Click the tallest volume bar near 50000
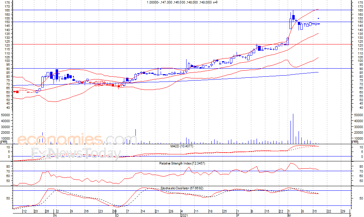The height and width of the screenshot is (217, 364). (x=293, y=129)
